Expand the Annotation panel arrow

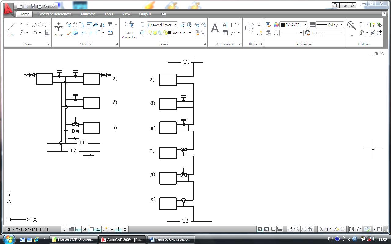click(x=239, y=44)
